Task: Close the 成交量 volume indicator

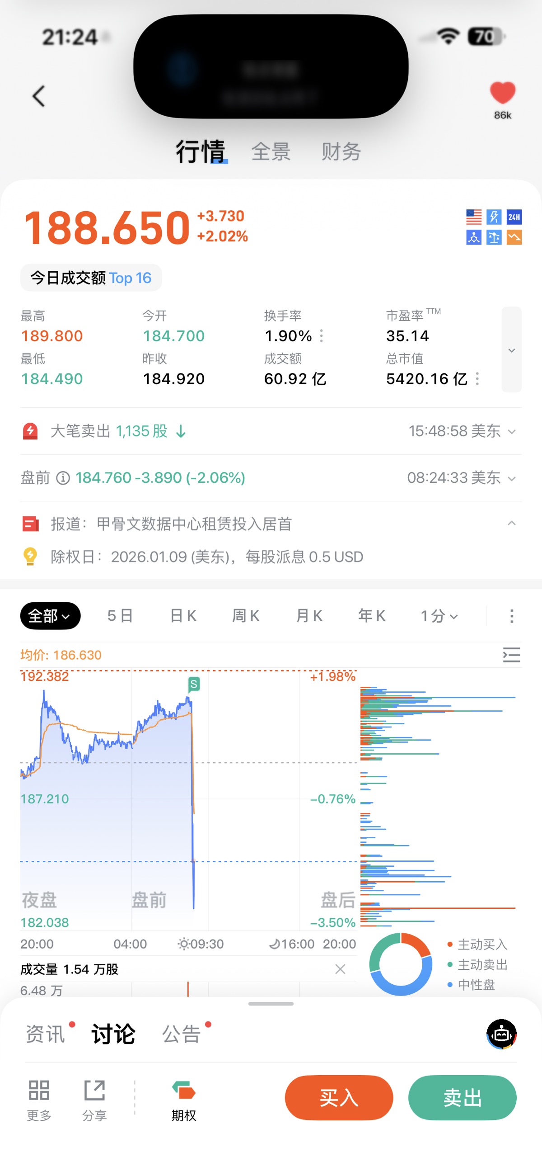Action: pos(340,969)
